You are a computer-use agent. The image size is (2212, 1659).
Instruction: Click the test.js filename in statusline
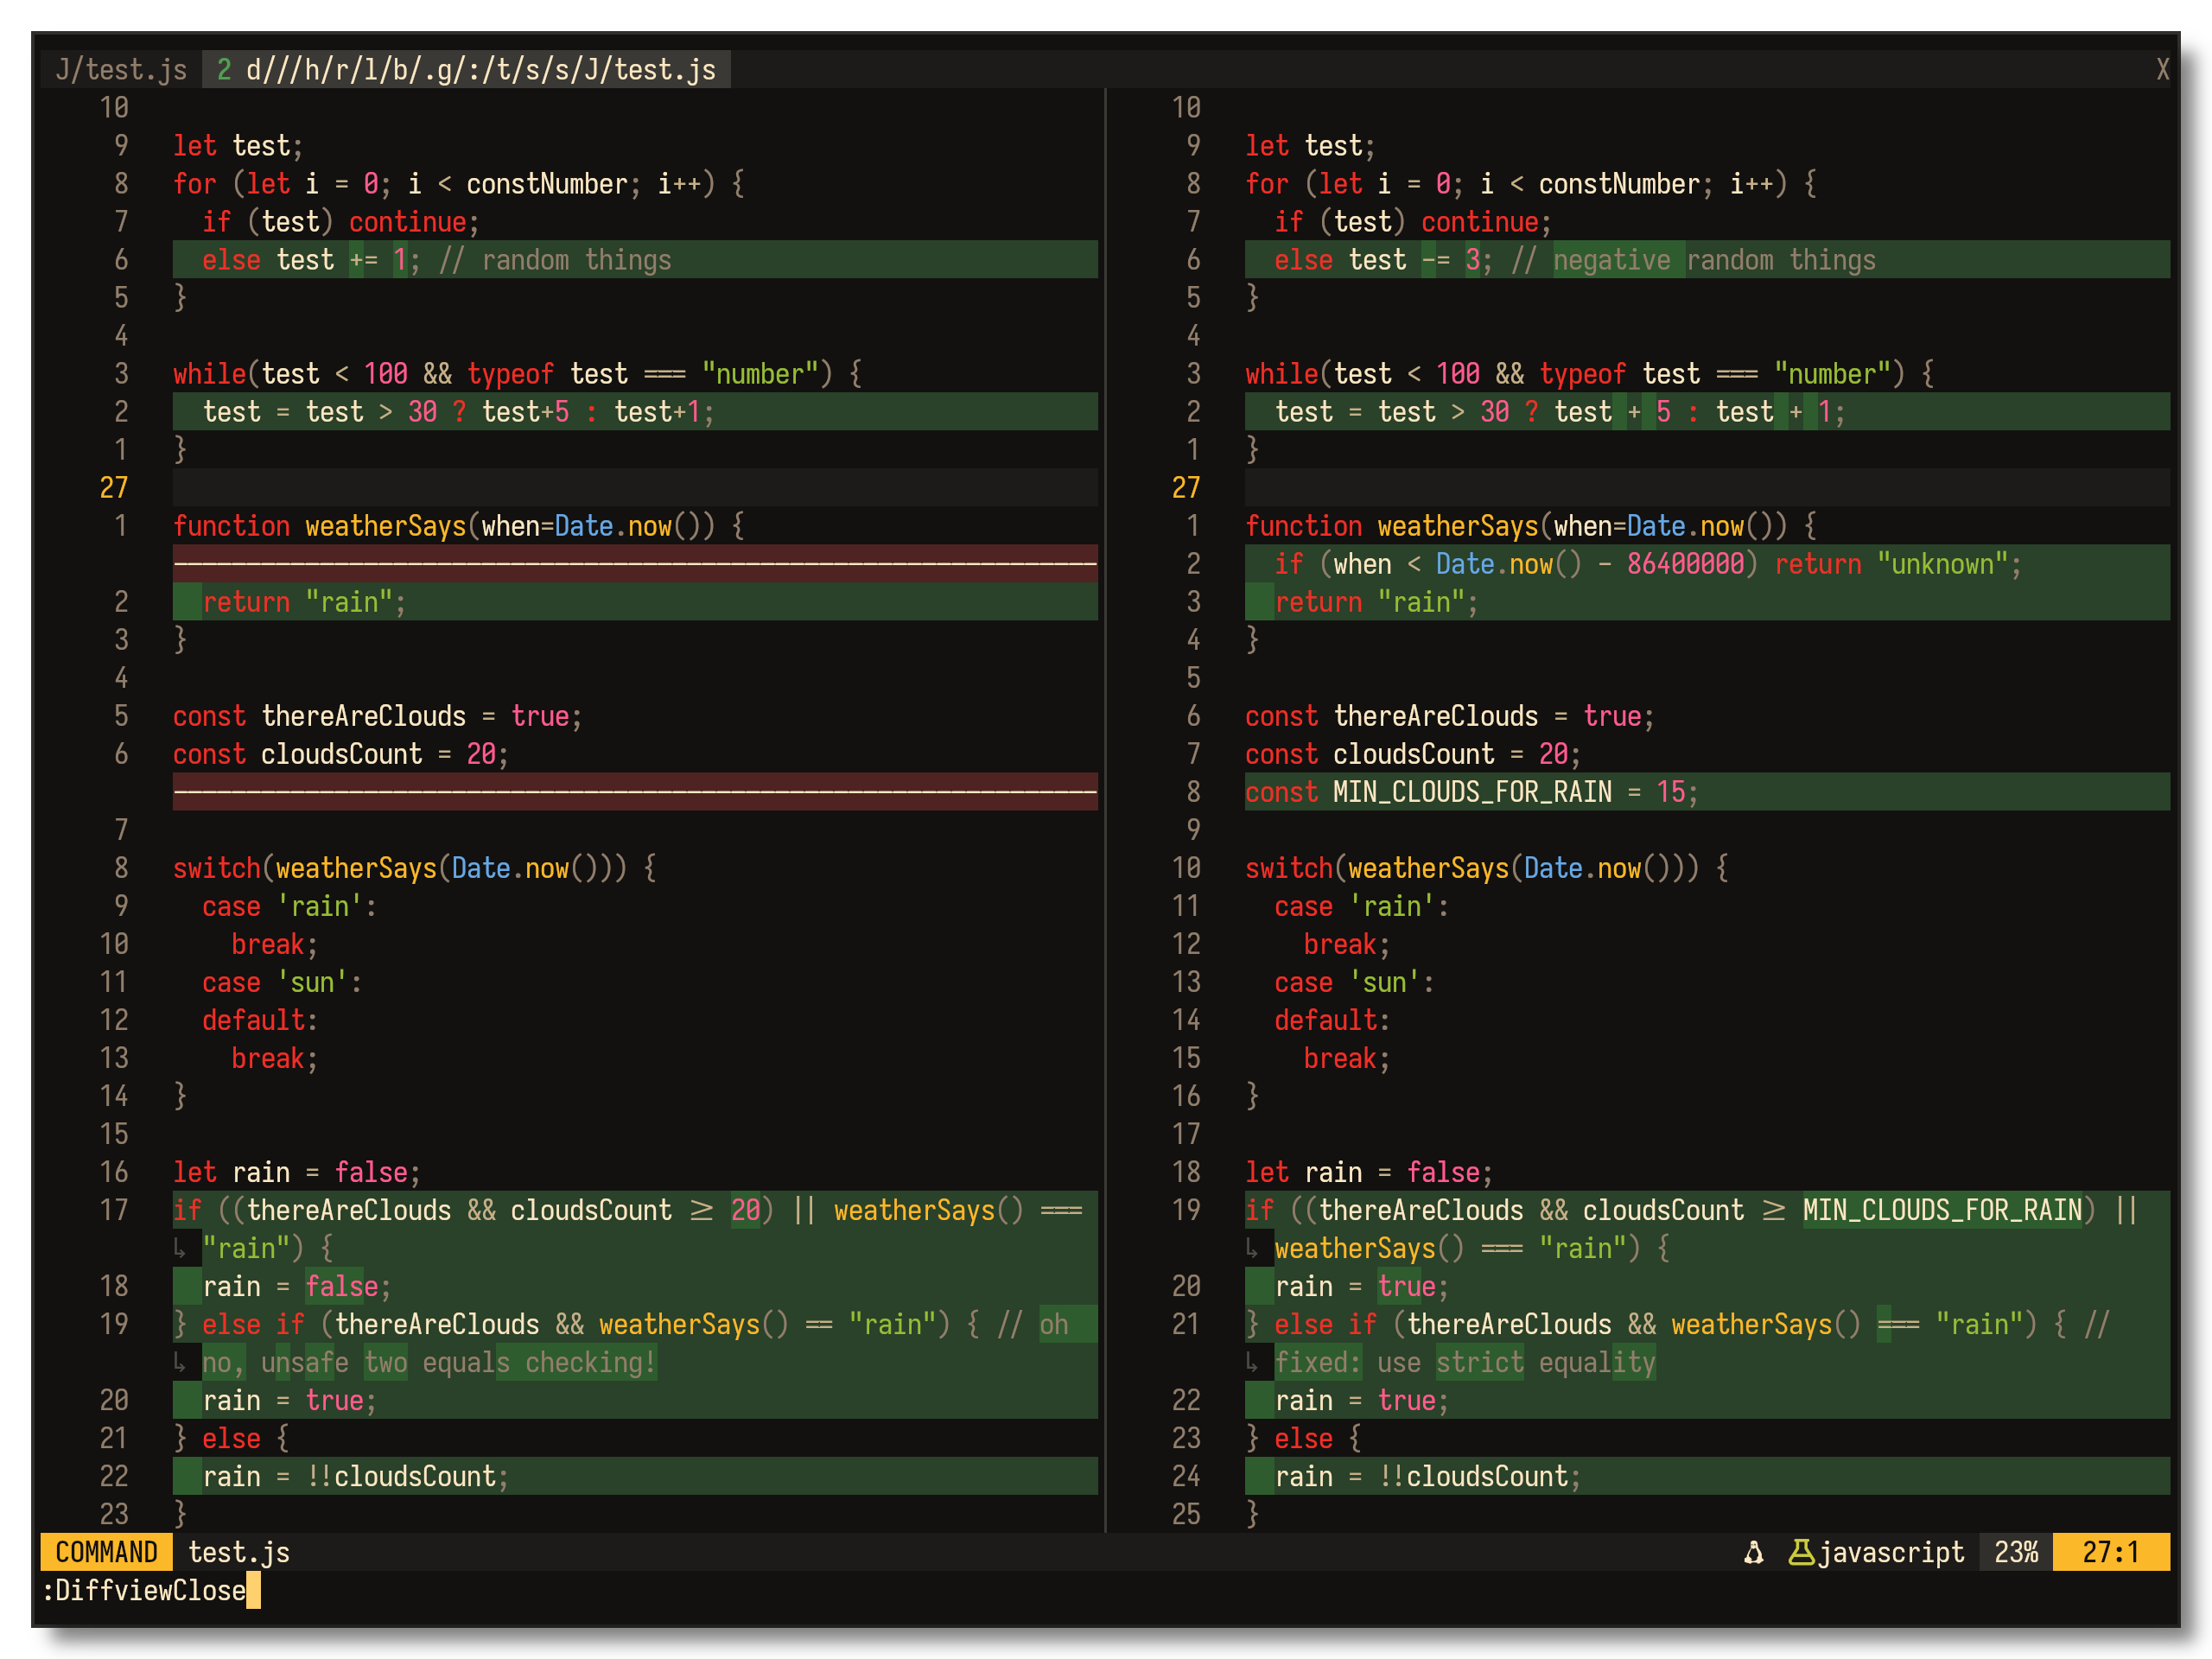[239, 1552]
